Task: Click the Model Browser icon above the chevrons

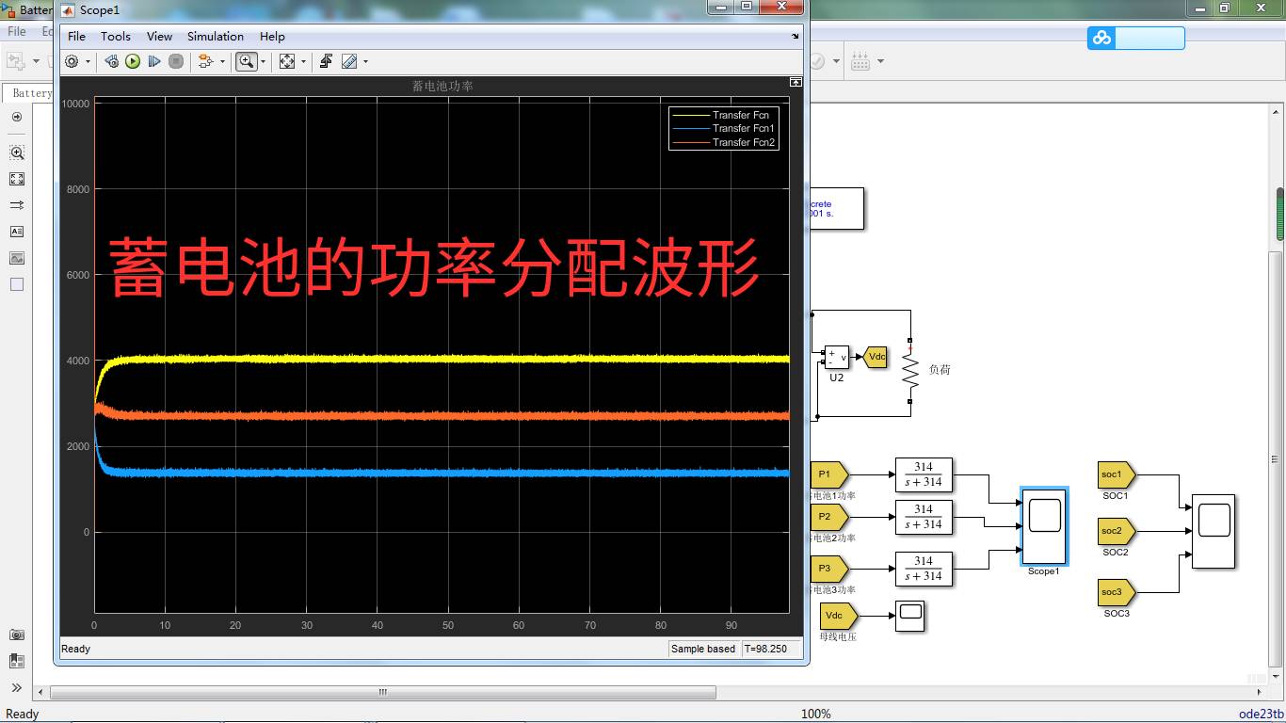Action: [x=17, y=662]
